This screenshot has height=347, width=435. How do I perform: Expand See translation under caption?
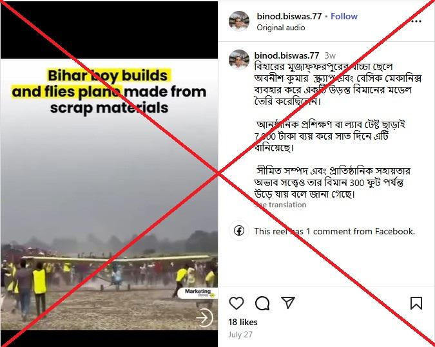click(280, 205)
